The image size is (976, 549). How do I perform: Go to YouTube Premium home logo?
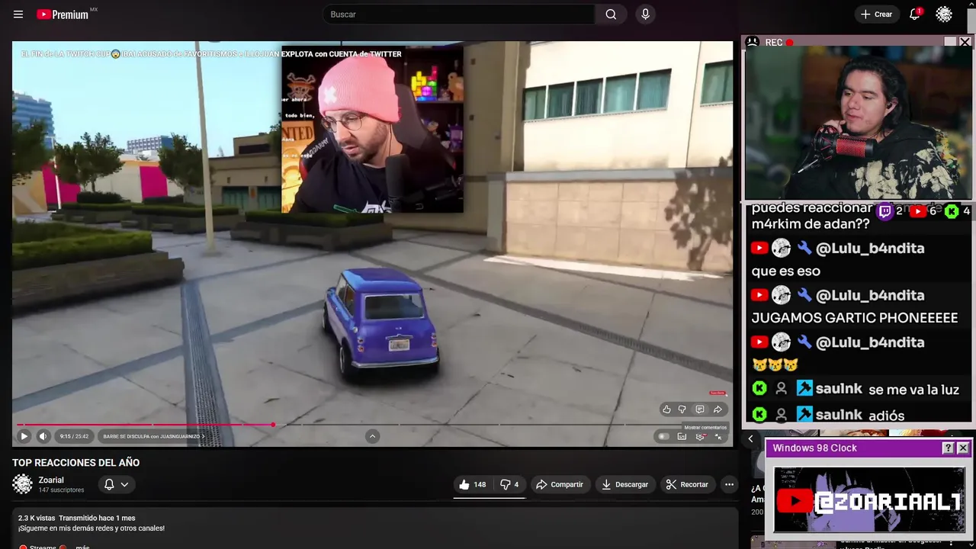[63, 14]
